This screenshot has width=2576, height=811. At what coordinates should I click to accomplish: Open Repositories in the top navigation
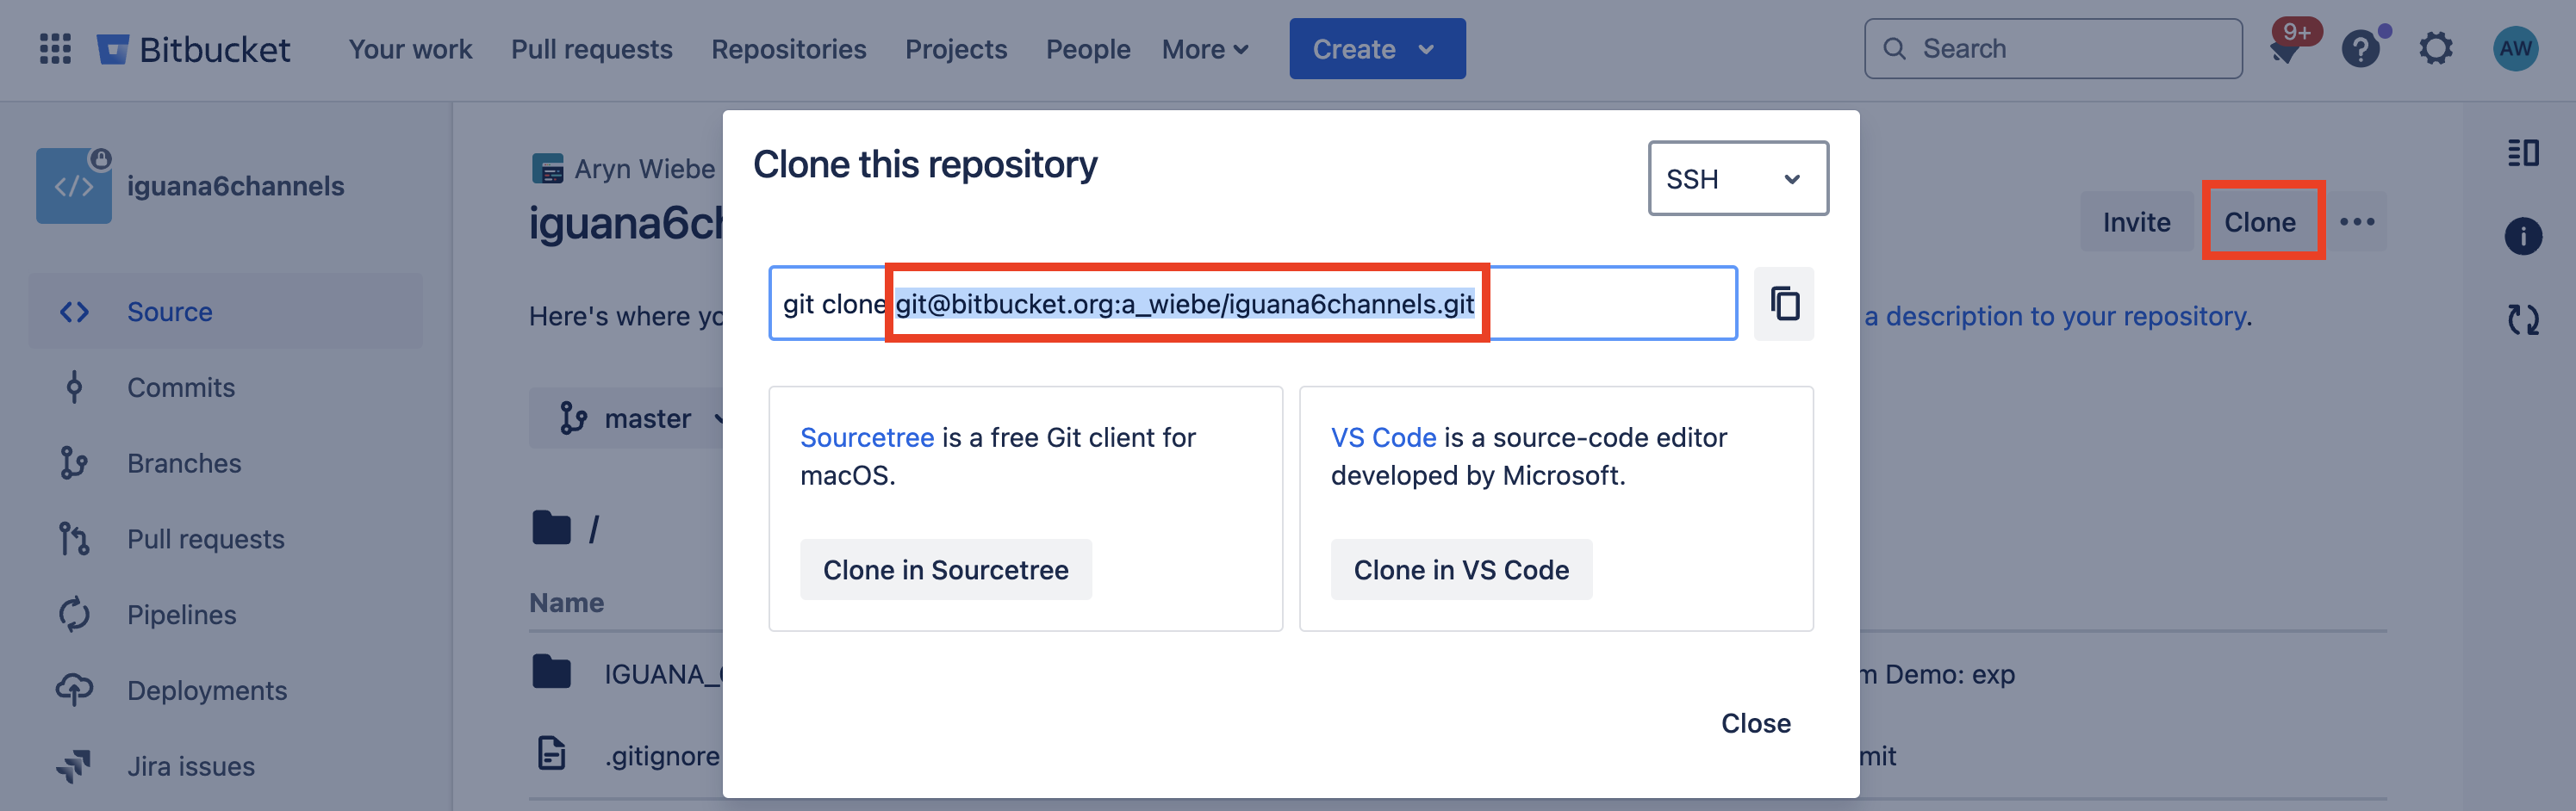788,49
